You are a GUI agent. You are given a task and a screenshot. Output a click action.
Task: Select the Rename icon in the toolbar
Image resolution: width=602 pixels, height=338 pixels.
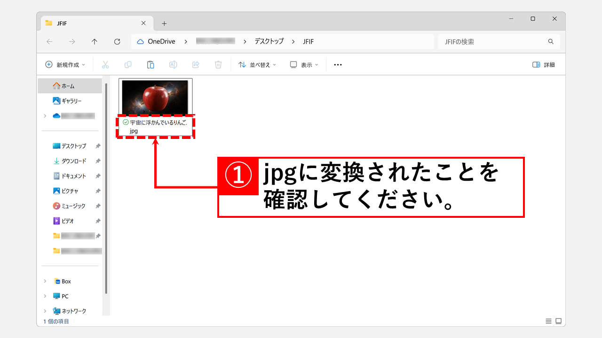click(173, 64)
